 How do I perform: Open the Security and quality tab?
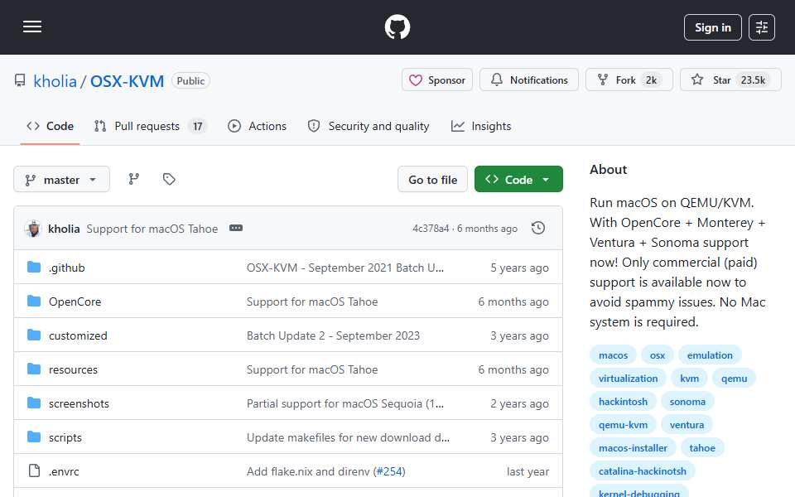[x=369, y=126]
